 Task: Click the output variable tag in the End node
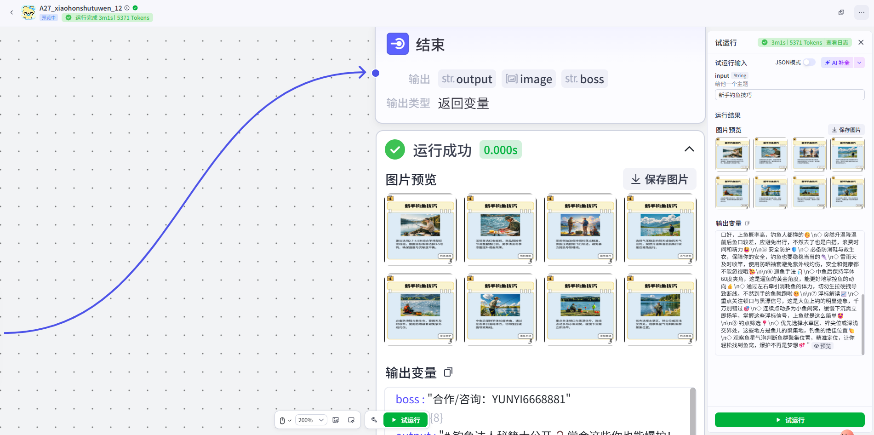pos(467,79)
